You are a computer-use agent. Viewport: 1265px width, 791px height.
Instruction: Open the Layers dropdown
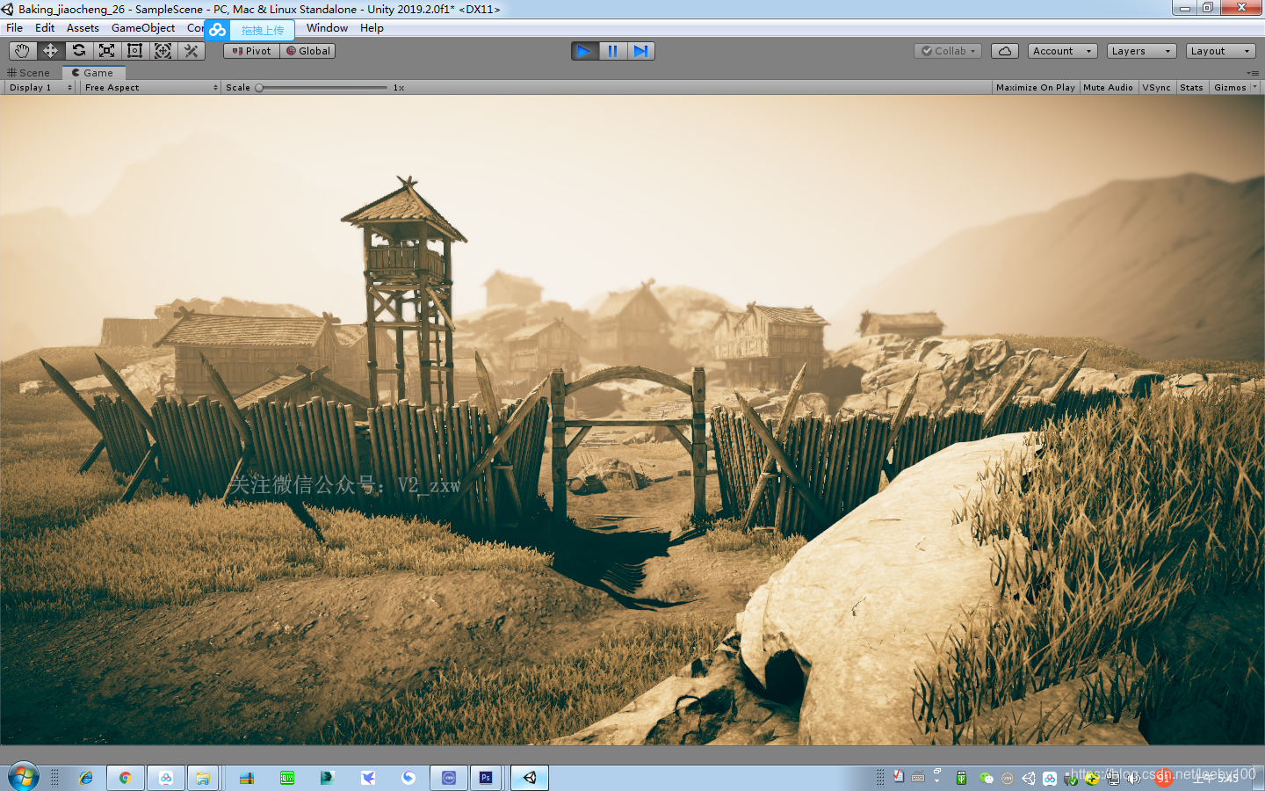tap(1141, 51)
